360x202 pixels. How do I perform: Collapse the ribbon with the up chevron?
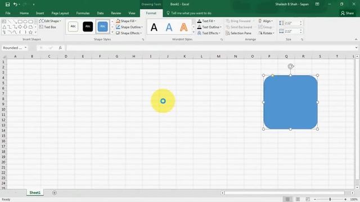pos(356,39)
